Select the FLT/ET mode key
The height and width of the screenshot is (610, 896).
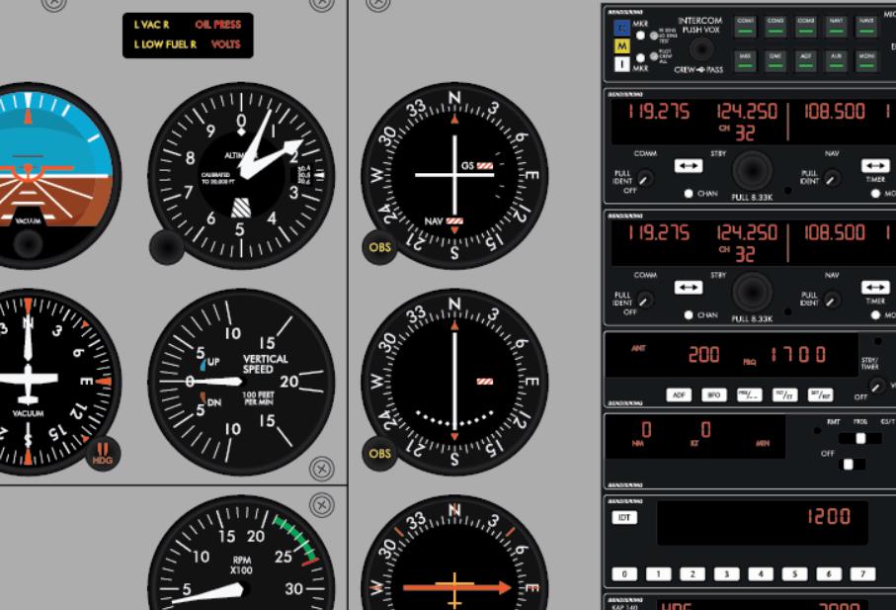tap(785, 394)
